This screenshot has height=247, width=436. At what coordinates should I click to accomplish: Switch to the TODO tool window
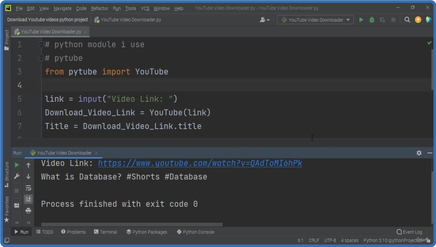(x=45, y=232)
